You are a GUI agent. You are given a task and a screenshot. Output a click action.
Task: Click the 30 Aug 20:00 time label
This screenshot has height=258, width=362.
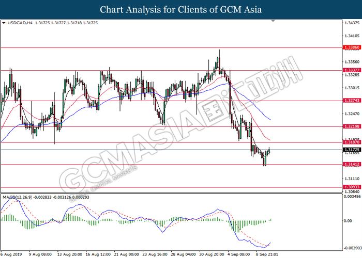point(212,254)
